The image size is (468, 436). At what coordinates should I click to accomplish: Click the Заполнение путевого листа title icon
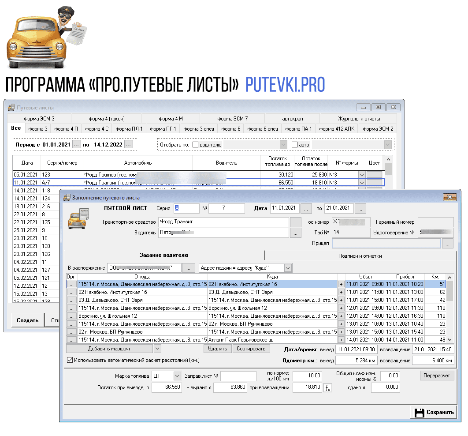(67, 197)
